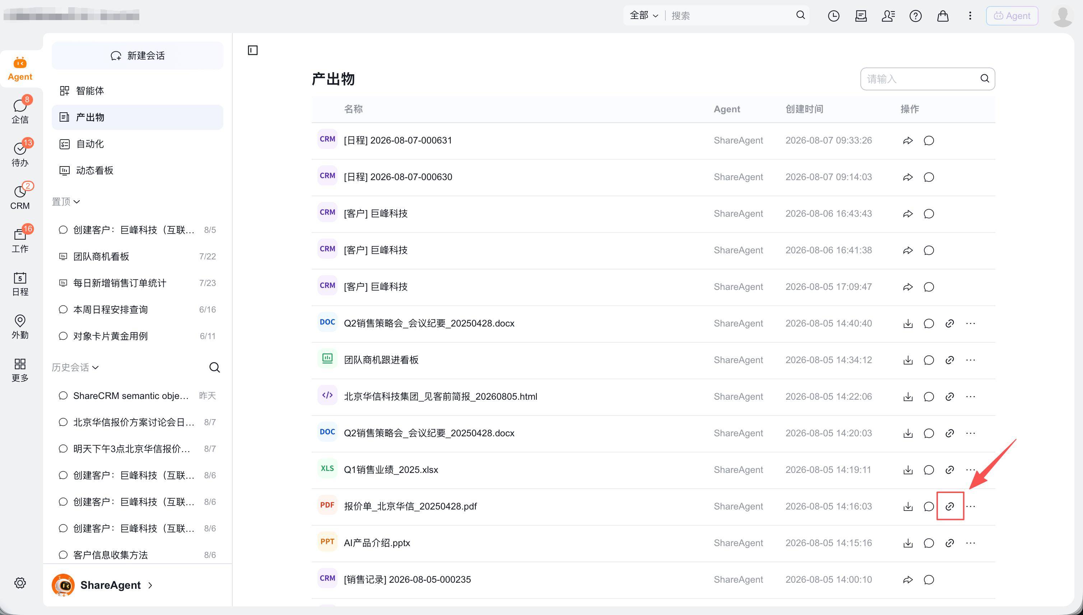Open pinned conversation 对象卡片黄金用例
This screenshot has height=615, width=1083.
click(x=138, y=336)
